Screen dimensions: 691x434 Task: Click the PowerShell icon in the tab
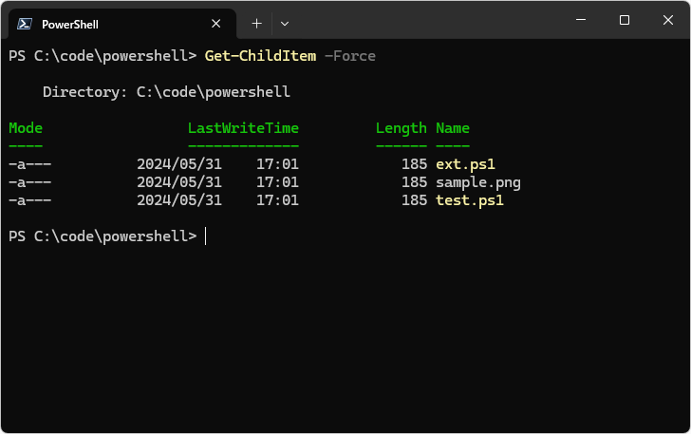24,24
